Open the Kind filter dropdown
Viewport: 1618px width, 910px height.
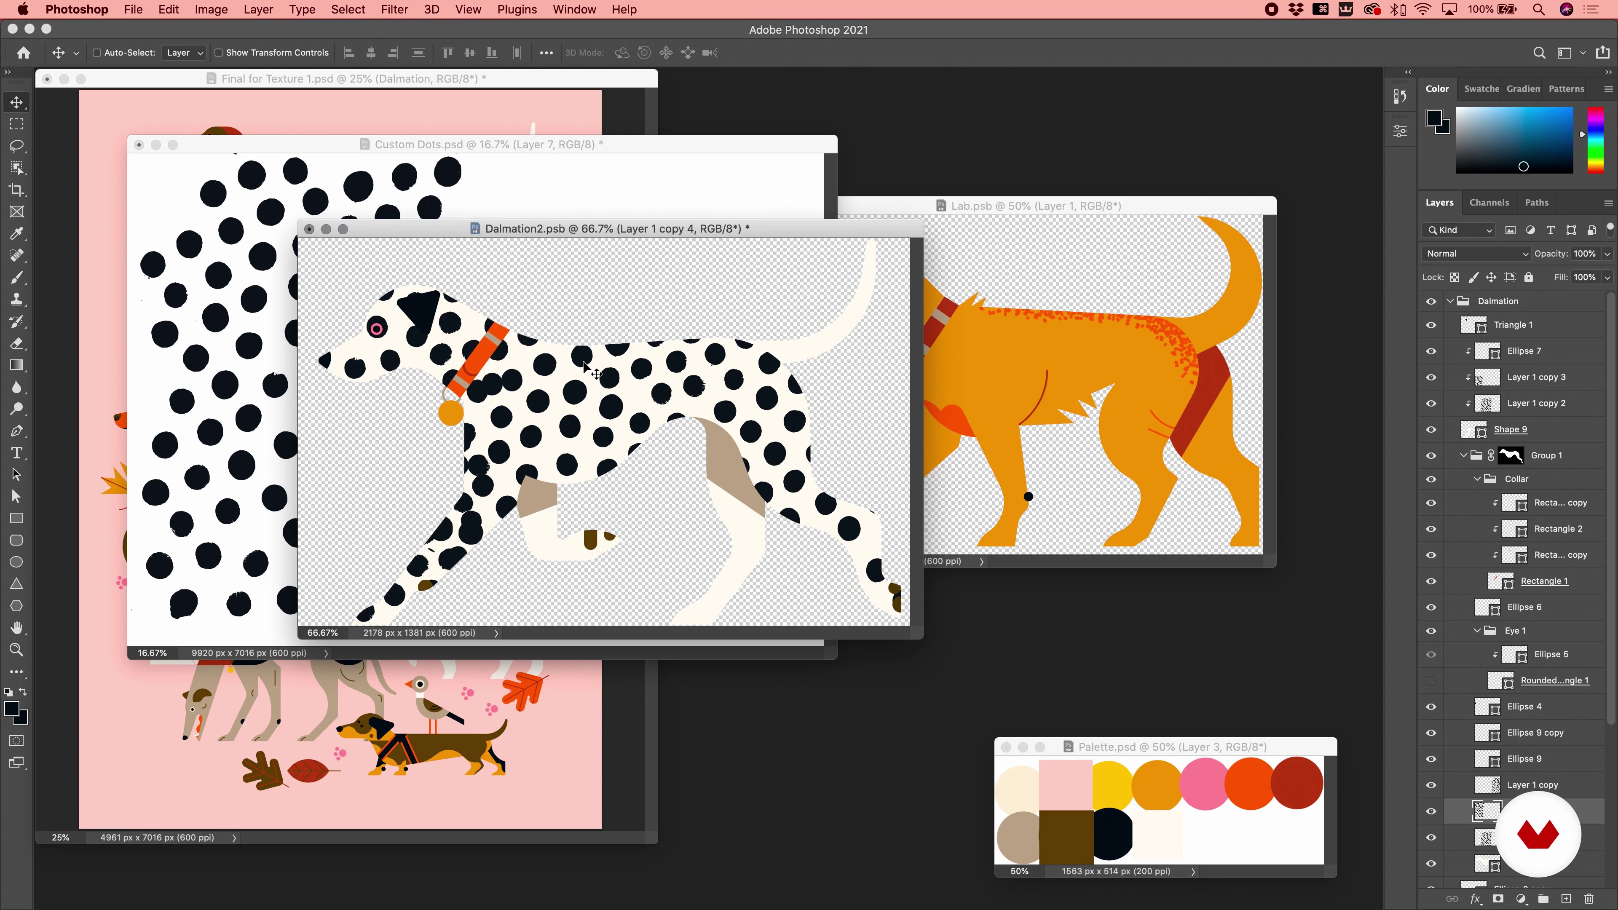(1458, 230)
